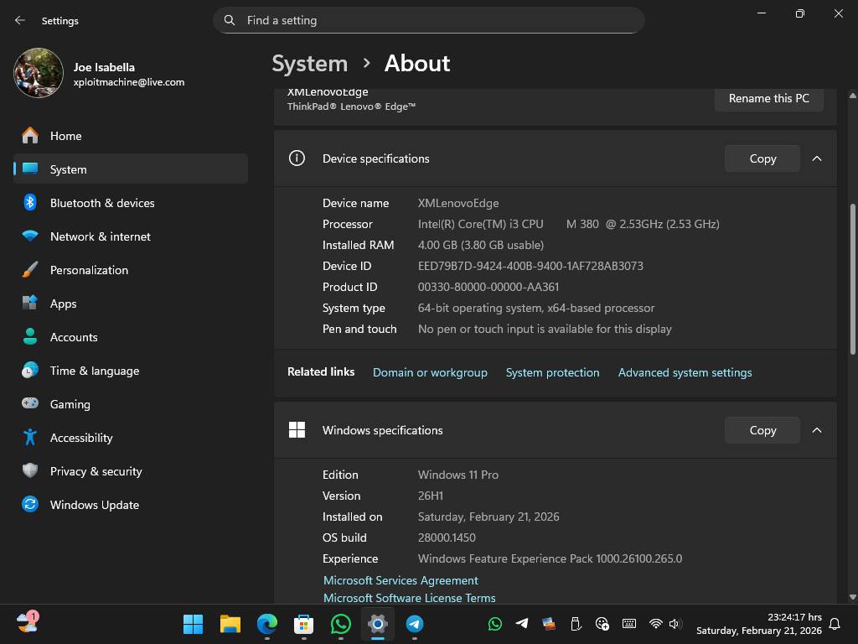Open Windows Update settings
This screenshot has height=644, width=858.
[131, 505]
